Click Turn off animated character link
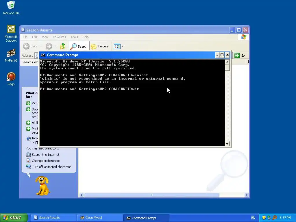Screen dimensions: 296x222 pyautogui.click(x=51, y=167)
